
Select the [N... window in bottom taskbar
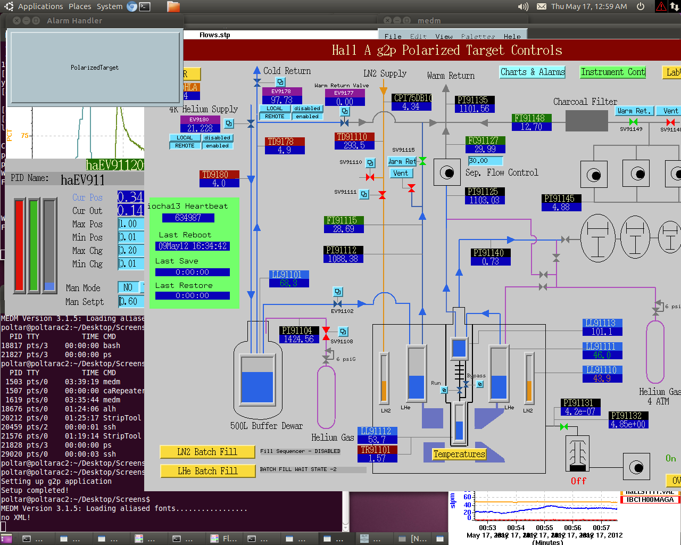tap(413, 539)
